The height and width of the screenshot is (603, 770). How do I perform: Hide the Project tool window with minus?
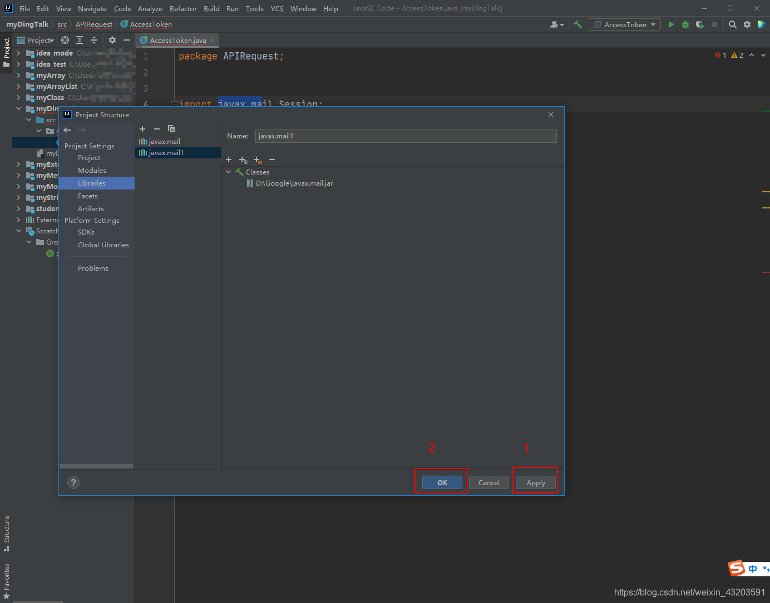coord(127,40)
